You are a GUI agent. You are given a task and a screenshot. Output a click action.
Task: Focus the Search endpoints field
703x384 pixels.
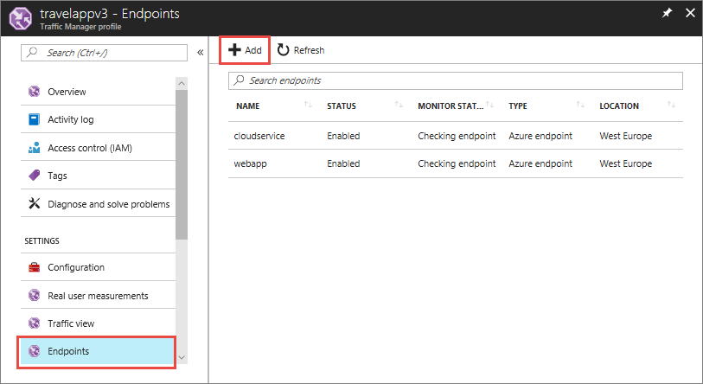456,80
